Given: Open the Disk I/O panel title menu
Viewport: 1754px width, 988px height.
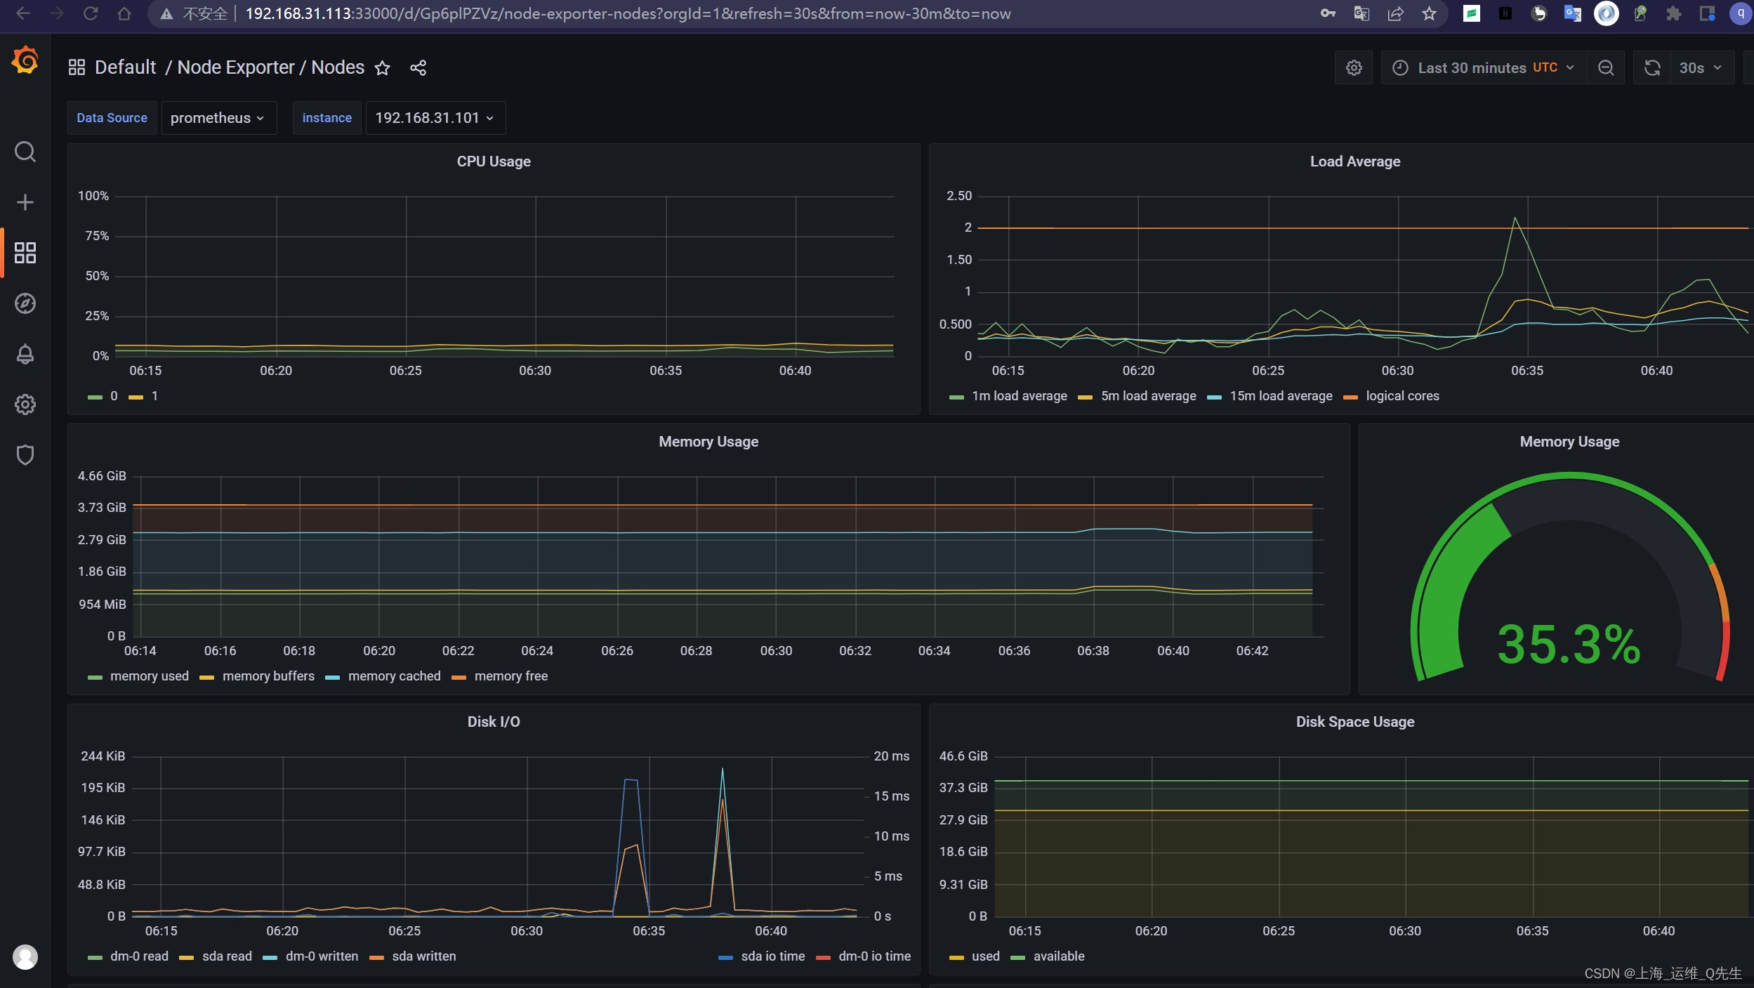Looking at the screenshot, I should click(x=494, y=722).
